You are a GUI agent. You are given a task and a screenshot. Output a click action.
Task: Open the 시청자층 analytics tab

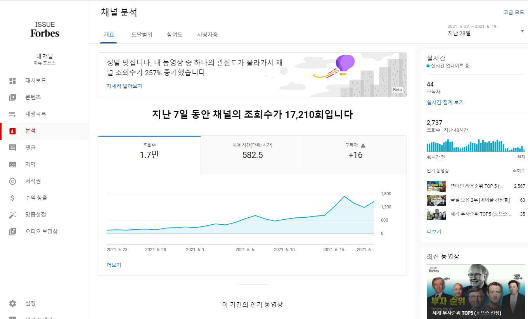click(x=206, y=35)
